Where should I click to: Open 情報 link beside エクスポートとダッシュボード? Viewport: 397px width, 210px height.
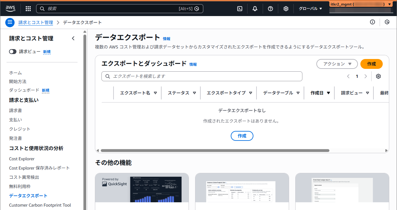(193, 64)
